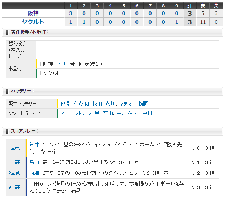Screen dimensions: 225x204
Task: Select スコアプレー section header
Action: pyautogui.click(x=113, y=131)
